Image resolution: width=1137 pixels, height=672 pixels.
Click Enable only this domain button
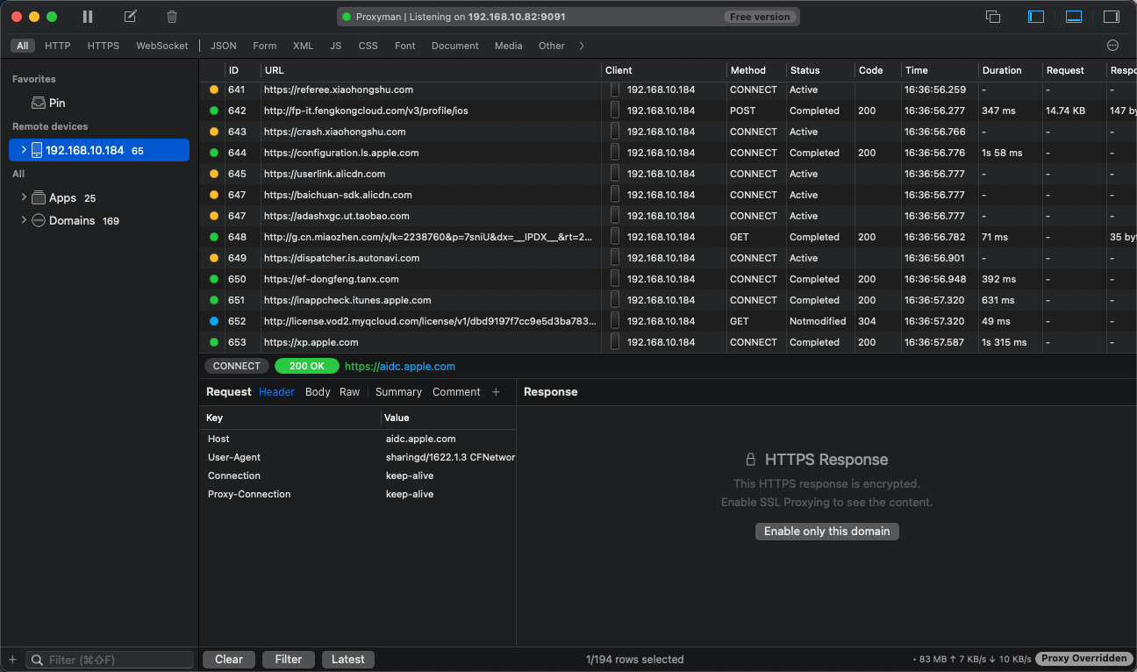827,532
